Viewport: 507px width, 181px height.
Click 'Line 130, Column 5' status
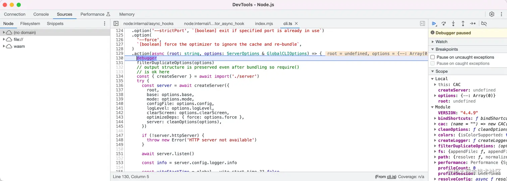click(x=131, y=177)
